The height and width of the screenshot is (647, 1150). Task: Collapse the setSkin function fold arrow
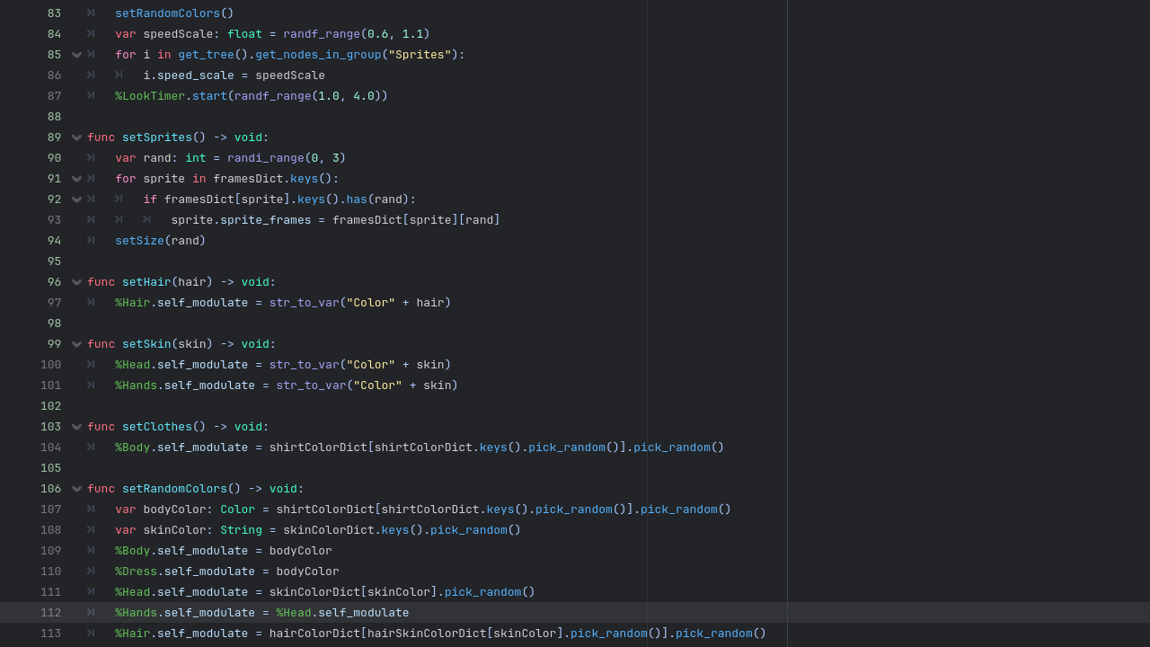click(x=76, y=344)
